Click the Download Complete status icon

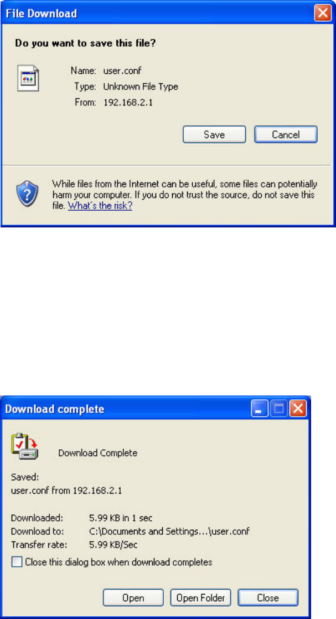point(25,446)
